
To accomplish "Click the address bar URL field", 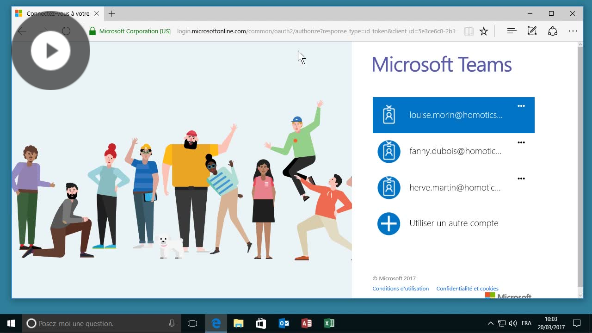I will tap(316, 31).
